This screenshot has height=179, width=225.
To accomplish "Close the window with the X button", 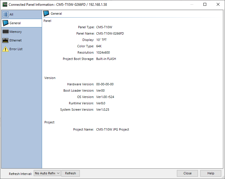I will click(218, 4).
